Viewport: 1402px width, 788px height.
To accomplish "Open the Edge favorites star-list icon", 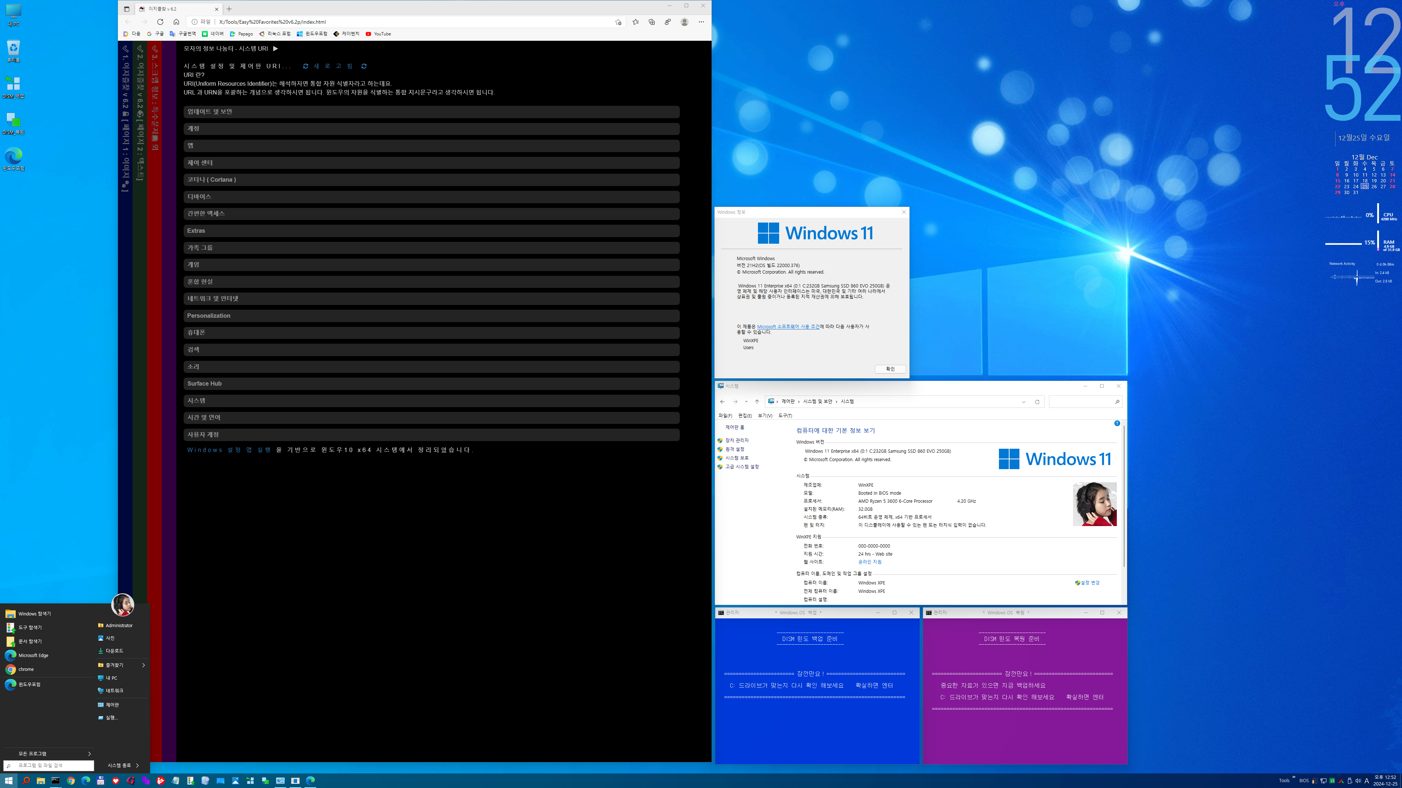I will 635,22.
